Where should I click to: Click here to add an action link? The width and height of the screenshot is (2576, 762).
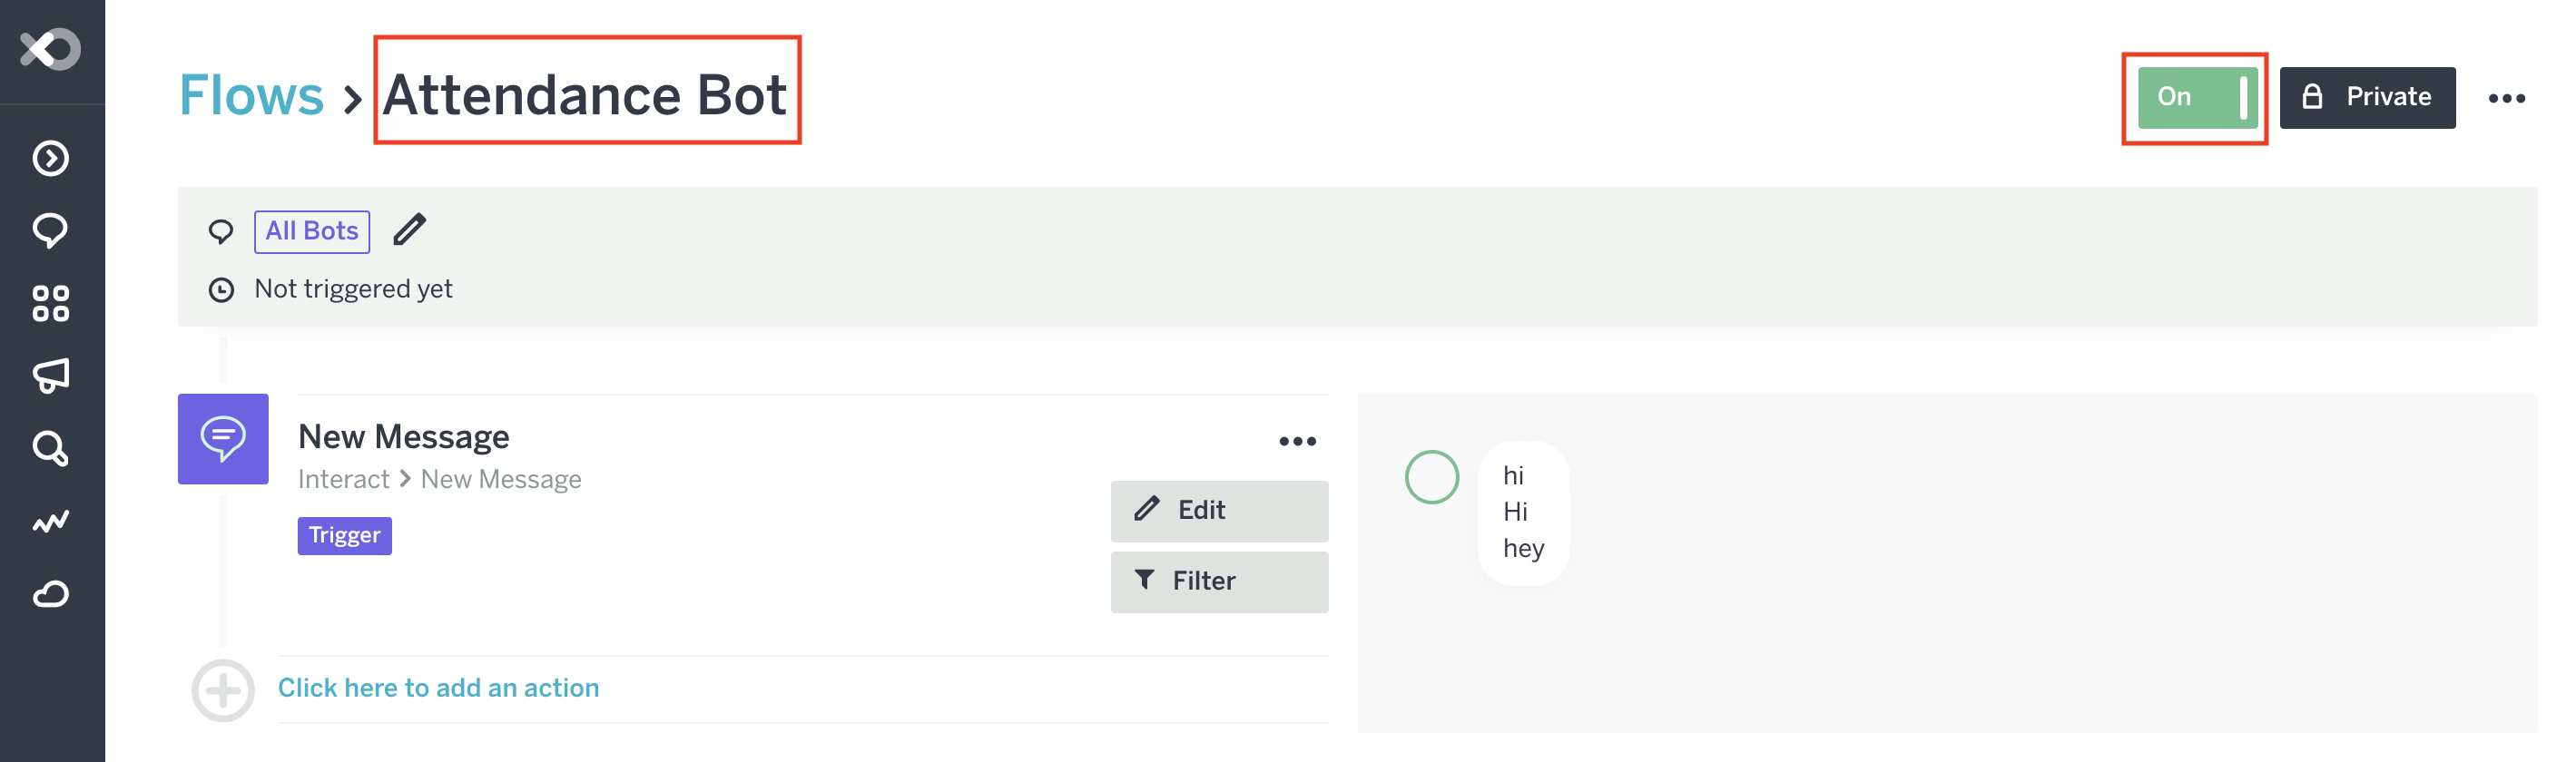[438, 688]
